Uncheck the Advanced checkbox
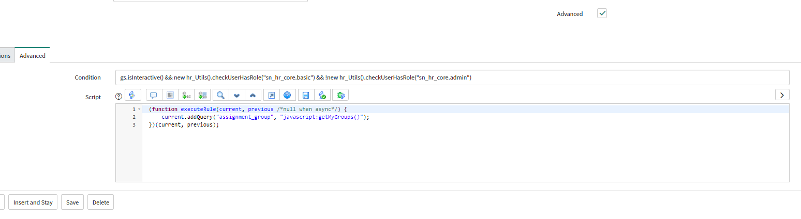This screenshot has width=801, height=219. point(602,13)
